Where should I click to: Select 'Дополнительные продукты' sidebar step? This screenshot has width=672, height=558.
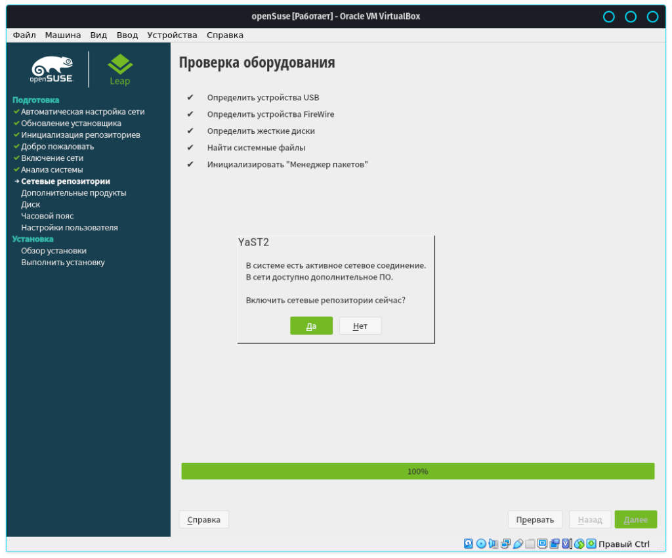click(73, 193)
